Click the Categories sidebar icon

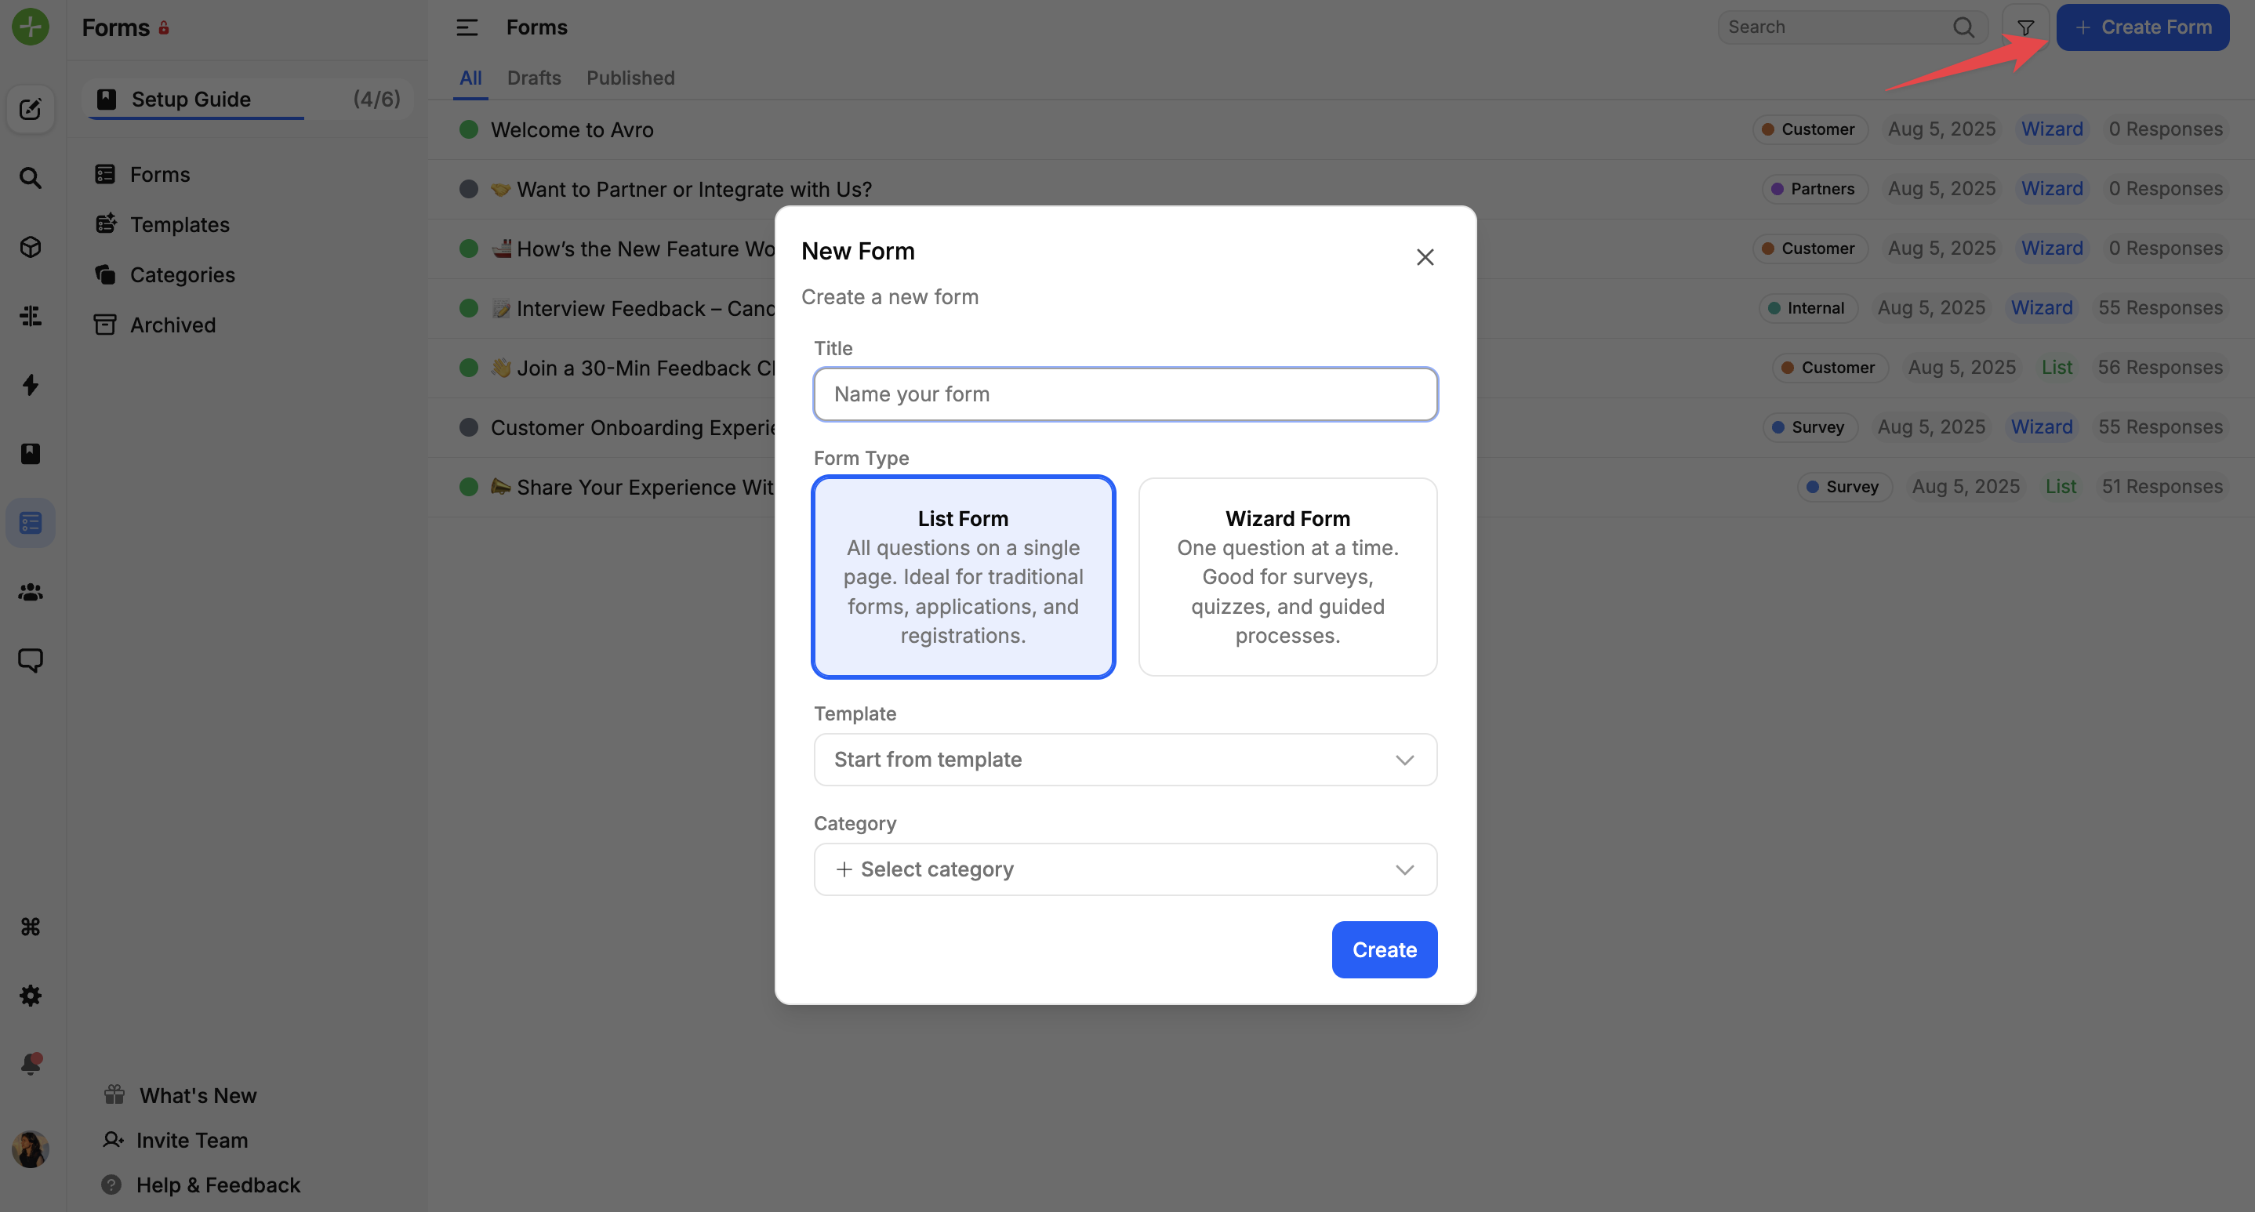click(x=105, y=275)
